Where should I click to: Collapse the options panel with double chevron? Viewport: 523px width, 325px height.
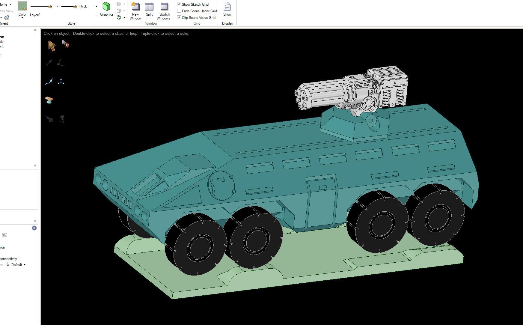[x=34, y=228]
